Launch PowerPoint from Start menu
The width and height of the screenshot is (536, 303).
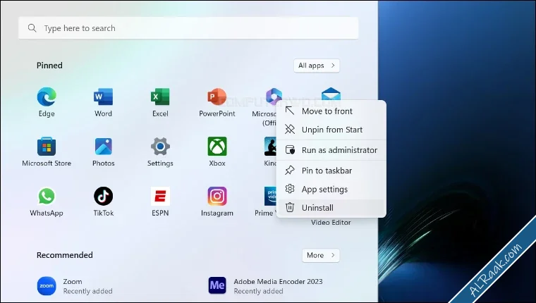pyautogui.click(x=217, y=101)
